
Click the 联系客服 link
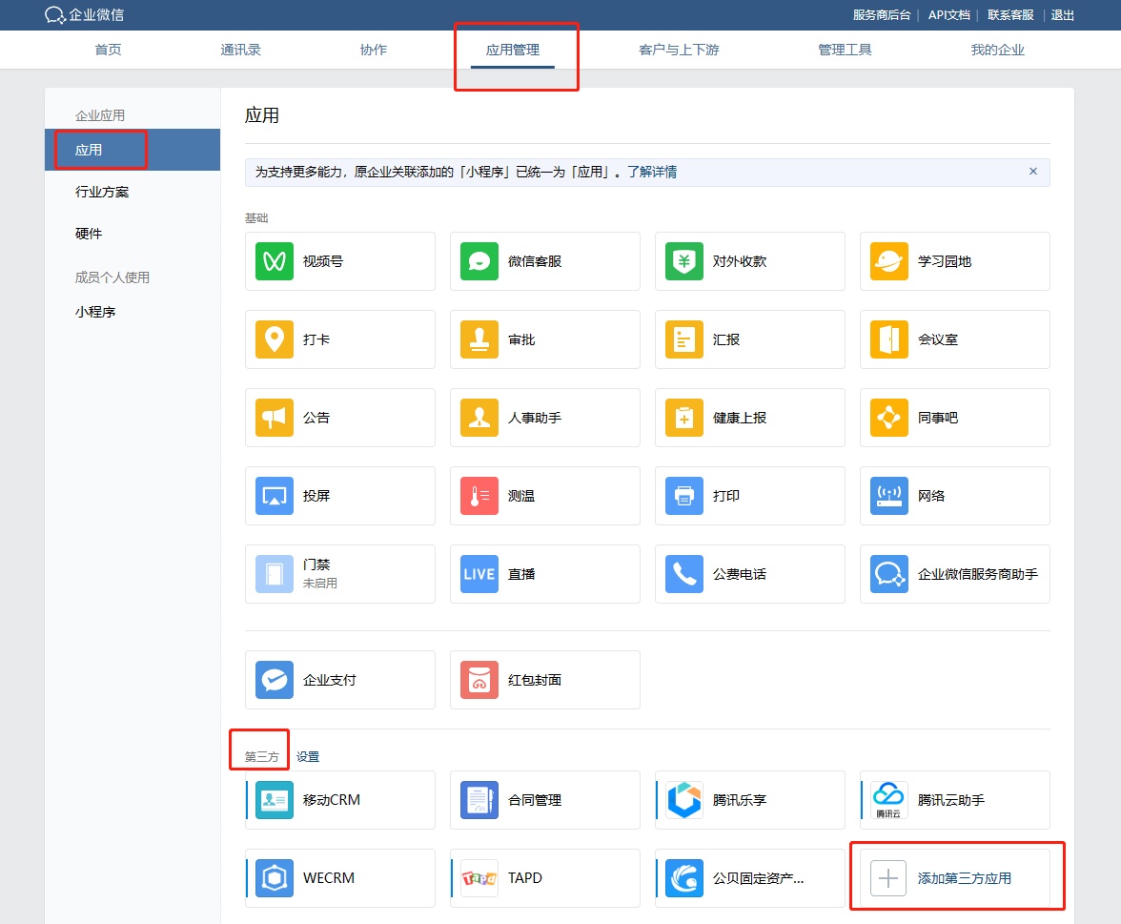1010,15
